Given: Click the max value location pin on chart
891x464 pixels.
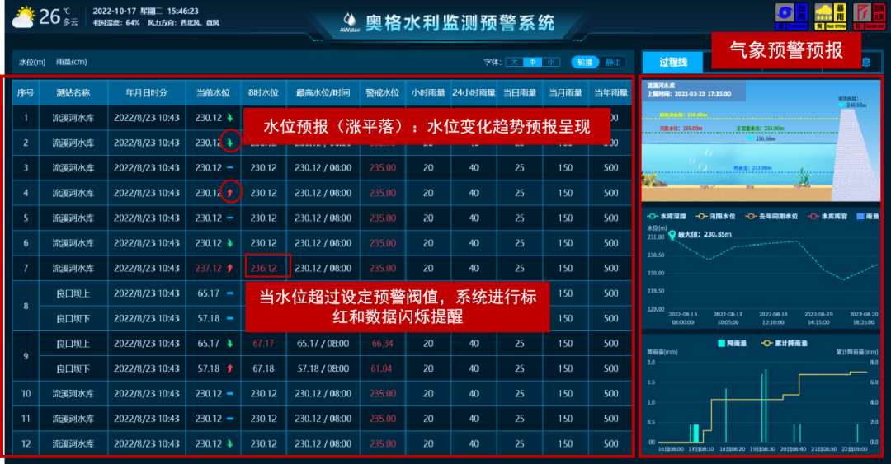Looking at the screenshot, I should (x=672, y=235).
